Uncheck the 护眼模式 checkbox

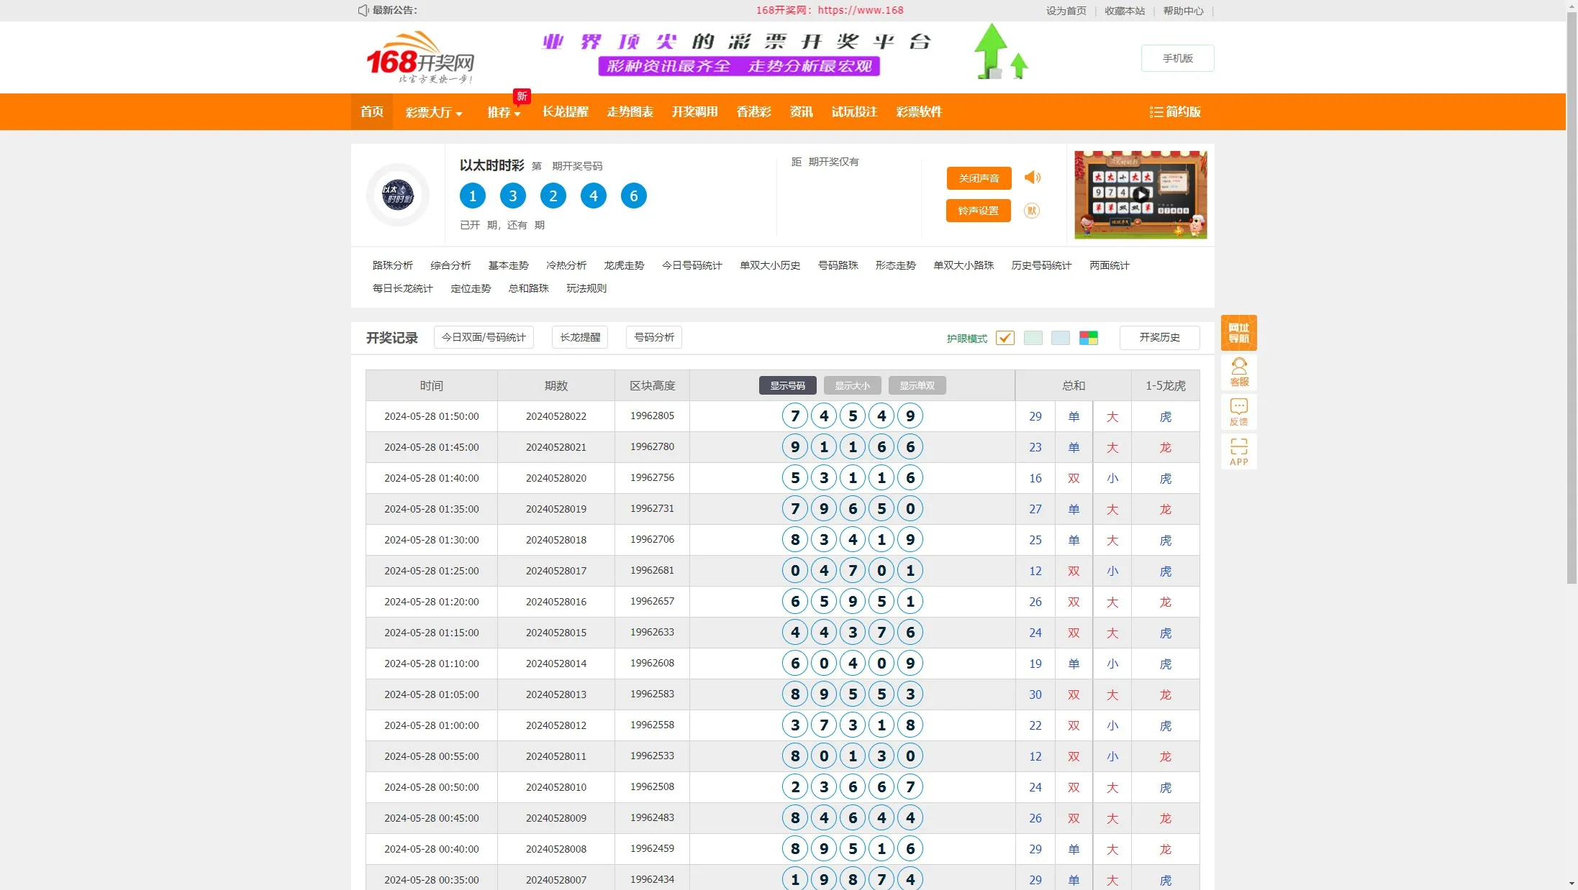click(x=1005, y=338)
